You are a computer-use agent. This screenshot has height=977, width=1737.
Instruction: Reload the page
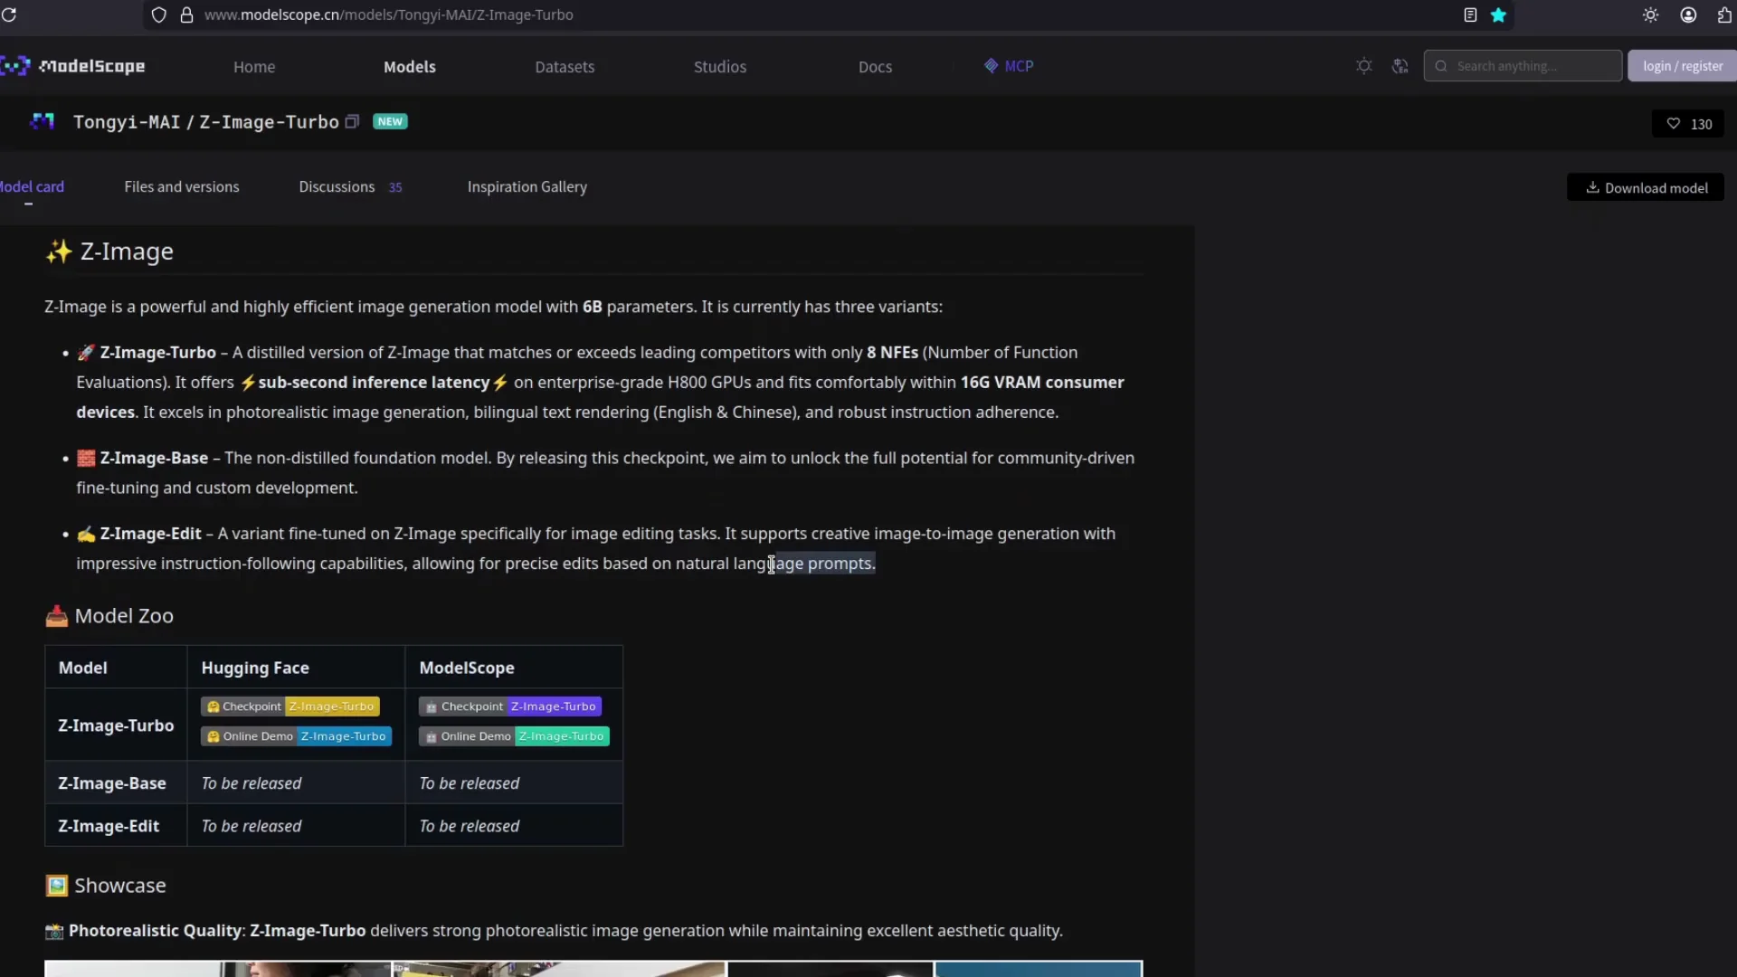point(9,15)
